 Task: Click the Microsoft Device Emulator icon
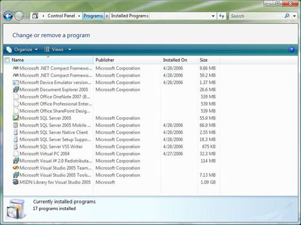[16, 83]
